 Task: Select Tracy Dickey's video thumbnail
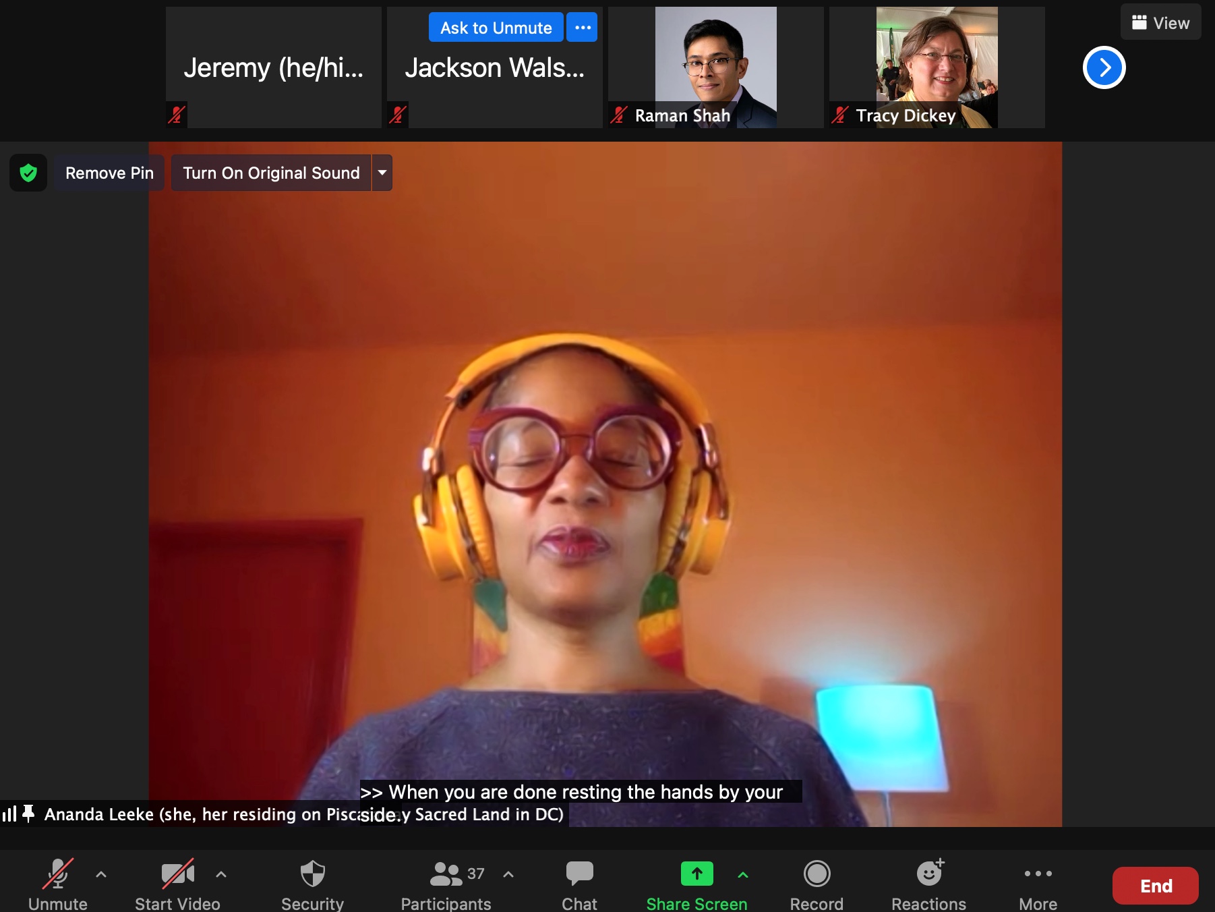point(937,67)
